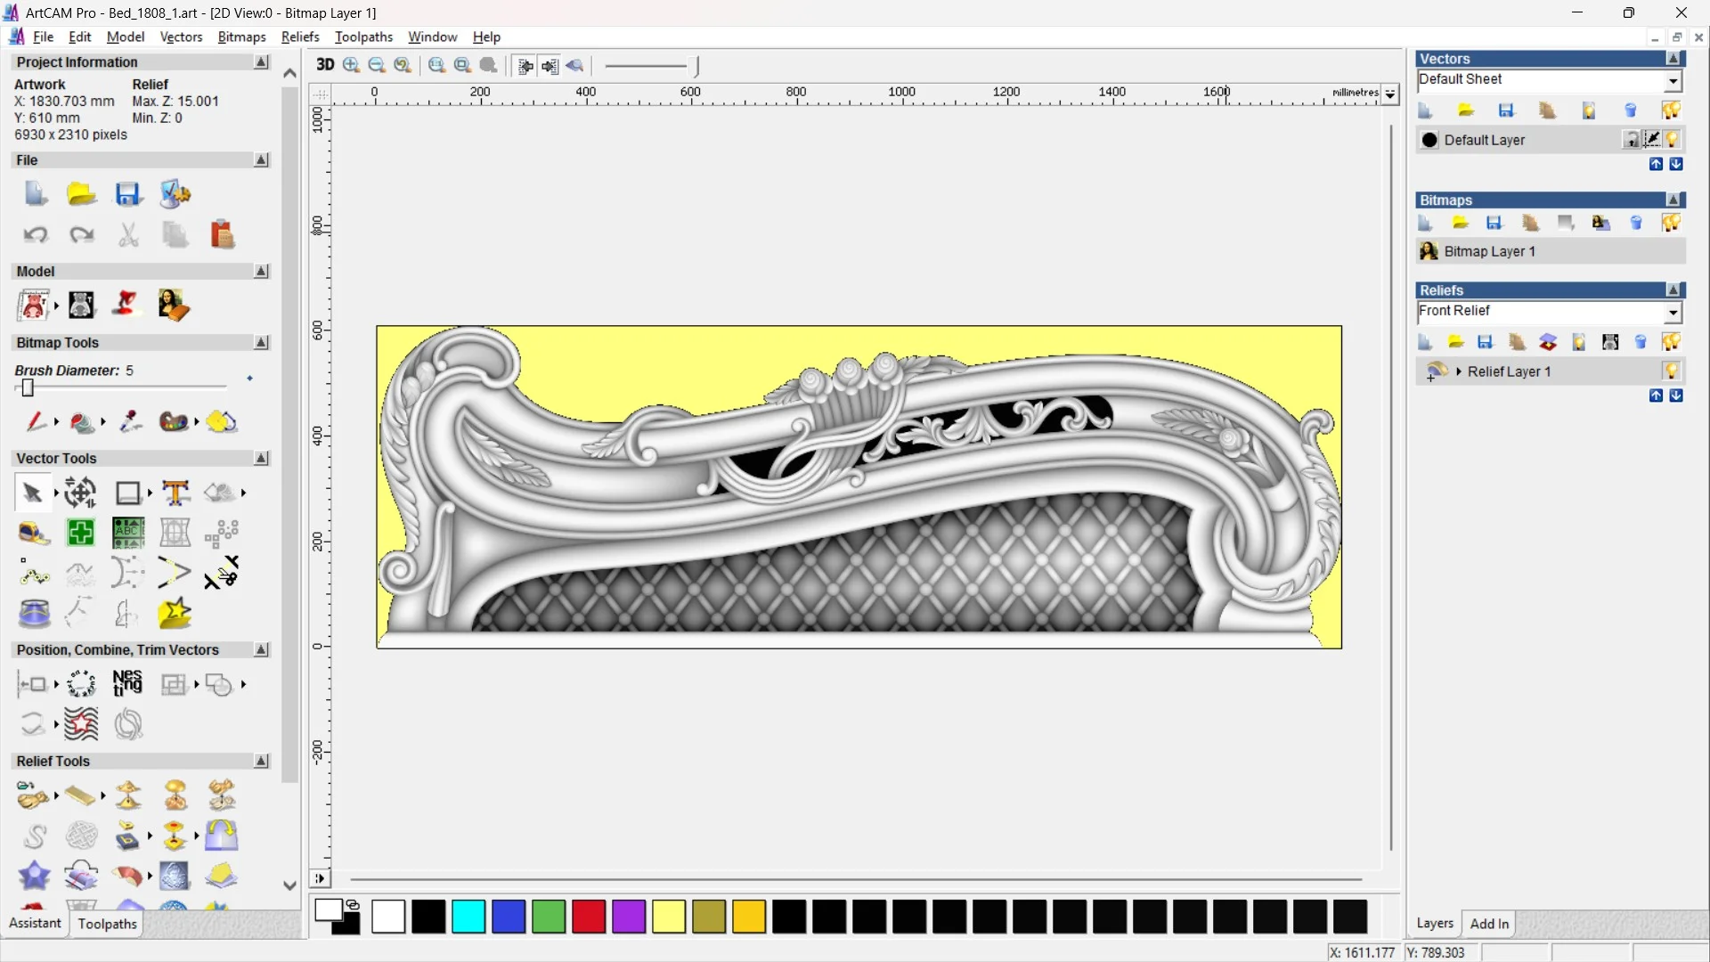This screenshot has height=962, width=1710.
Task: Collapse the Bitmap Tools section
Action: point(261,343)
